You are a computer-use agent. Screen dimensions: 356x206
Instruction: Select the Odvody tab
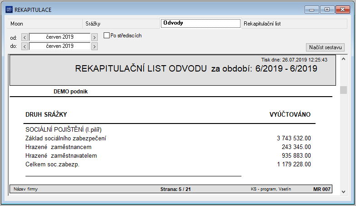click(201, 23)
